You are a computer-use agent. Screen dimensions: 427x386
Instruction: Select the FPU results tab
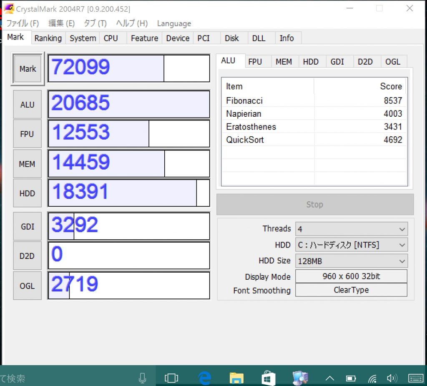[x=255, y=62]
